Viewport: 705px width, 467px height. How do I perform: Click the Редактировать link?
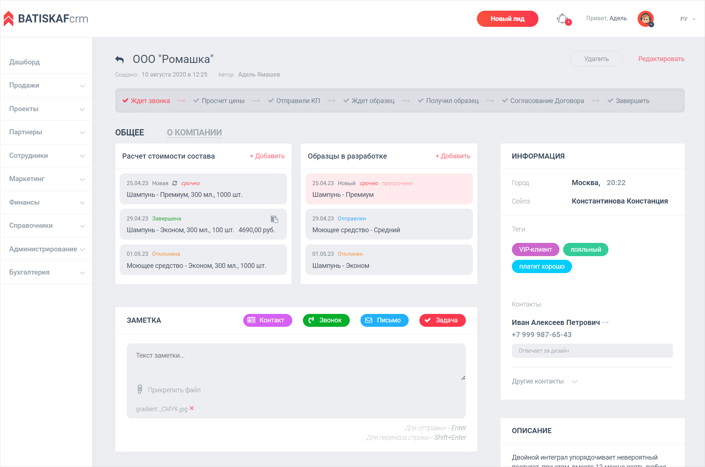(661, 59)
